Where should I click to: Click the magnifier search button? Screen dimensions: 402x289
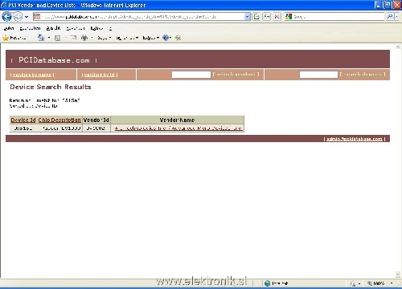(x=389, y=17)
